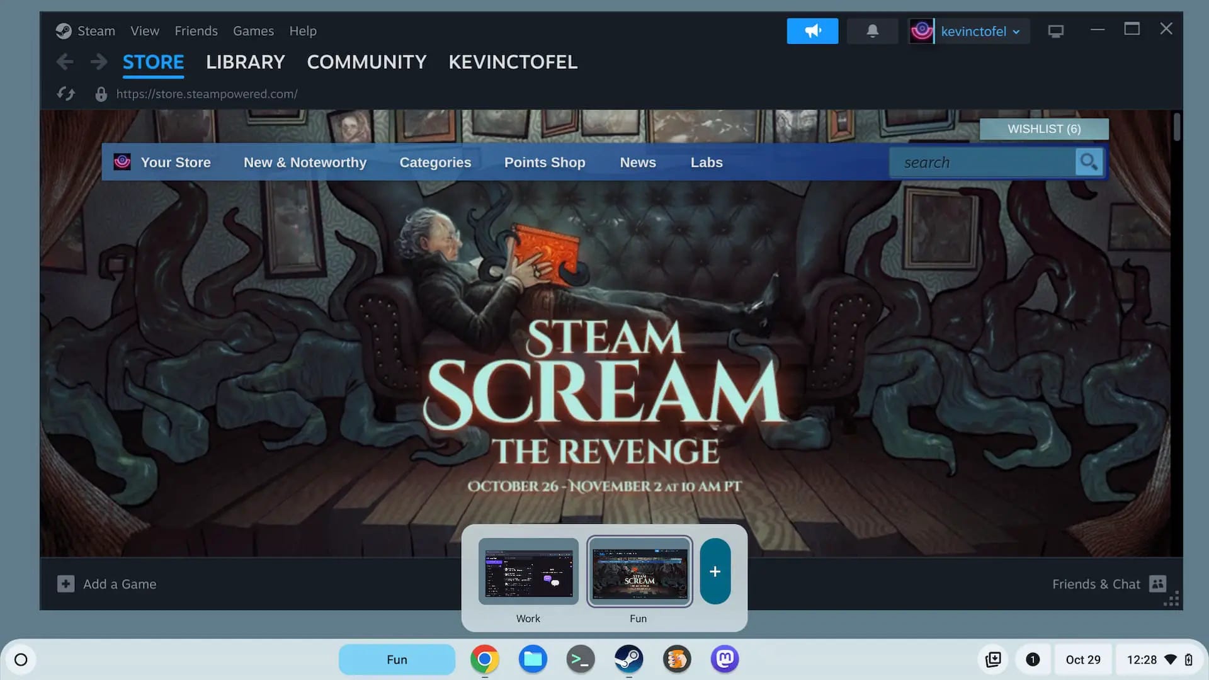This screenshot has height=680, width=1209.
Task: Click the window resize grip icon
Action: (x=1171, y=599)
